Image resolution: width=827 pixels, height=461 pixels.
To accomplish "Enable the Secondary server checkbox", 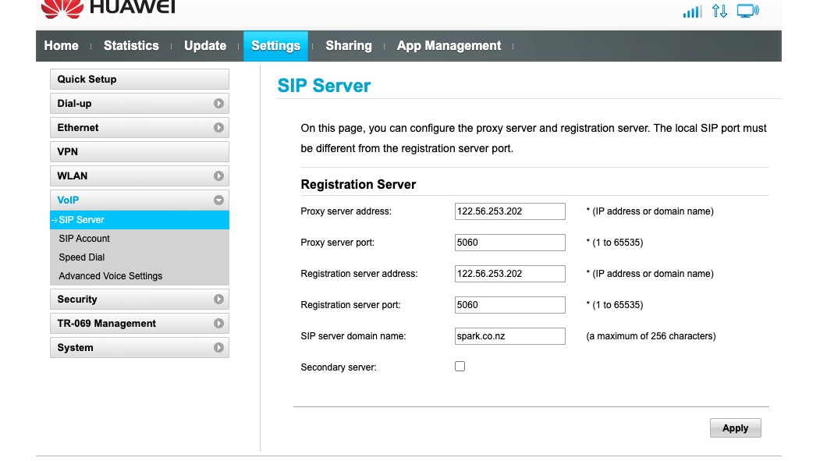I will (x=460, y=366).
